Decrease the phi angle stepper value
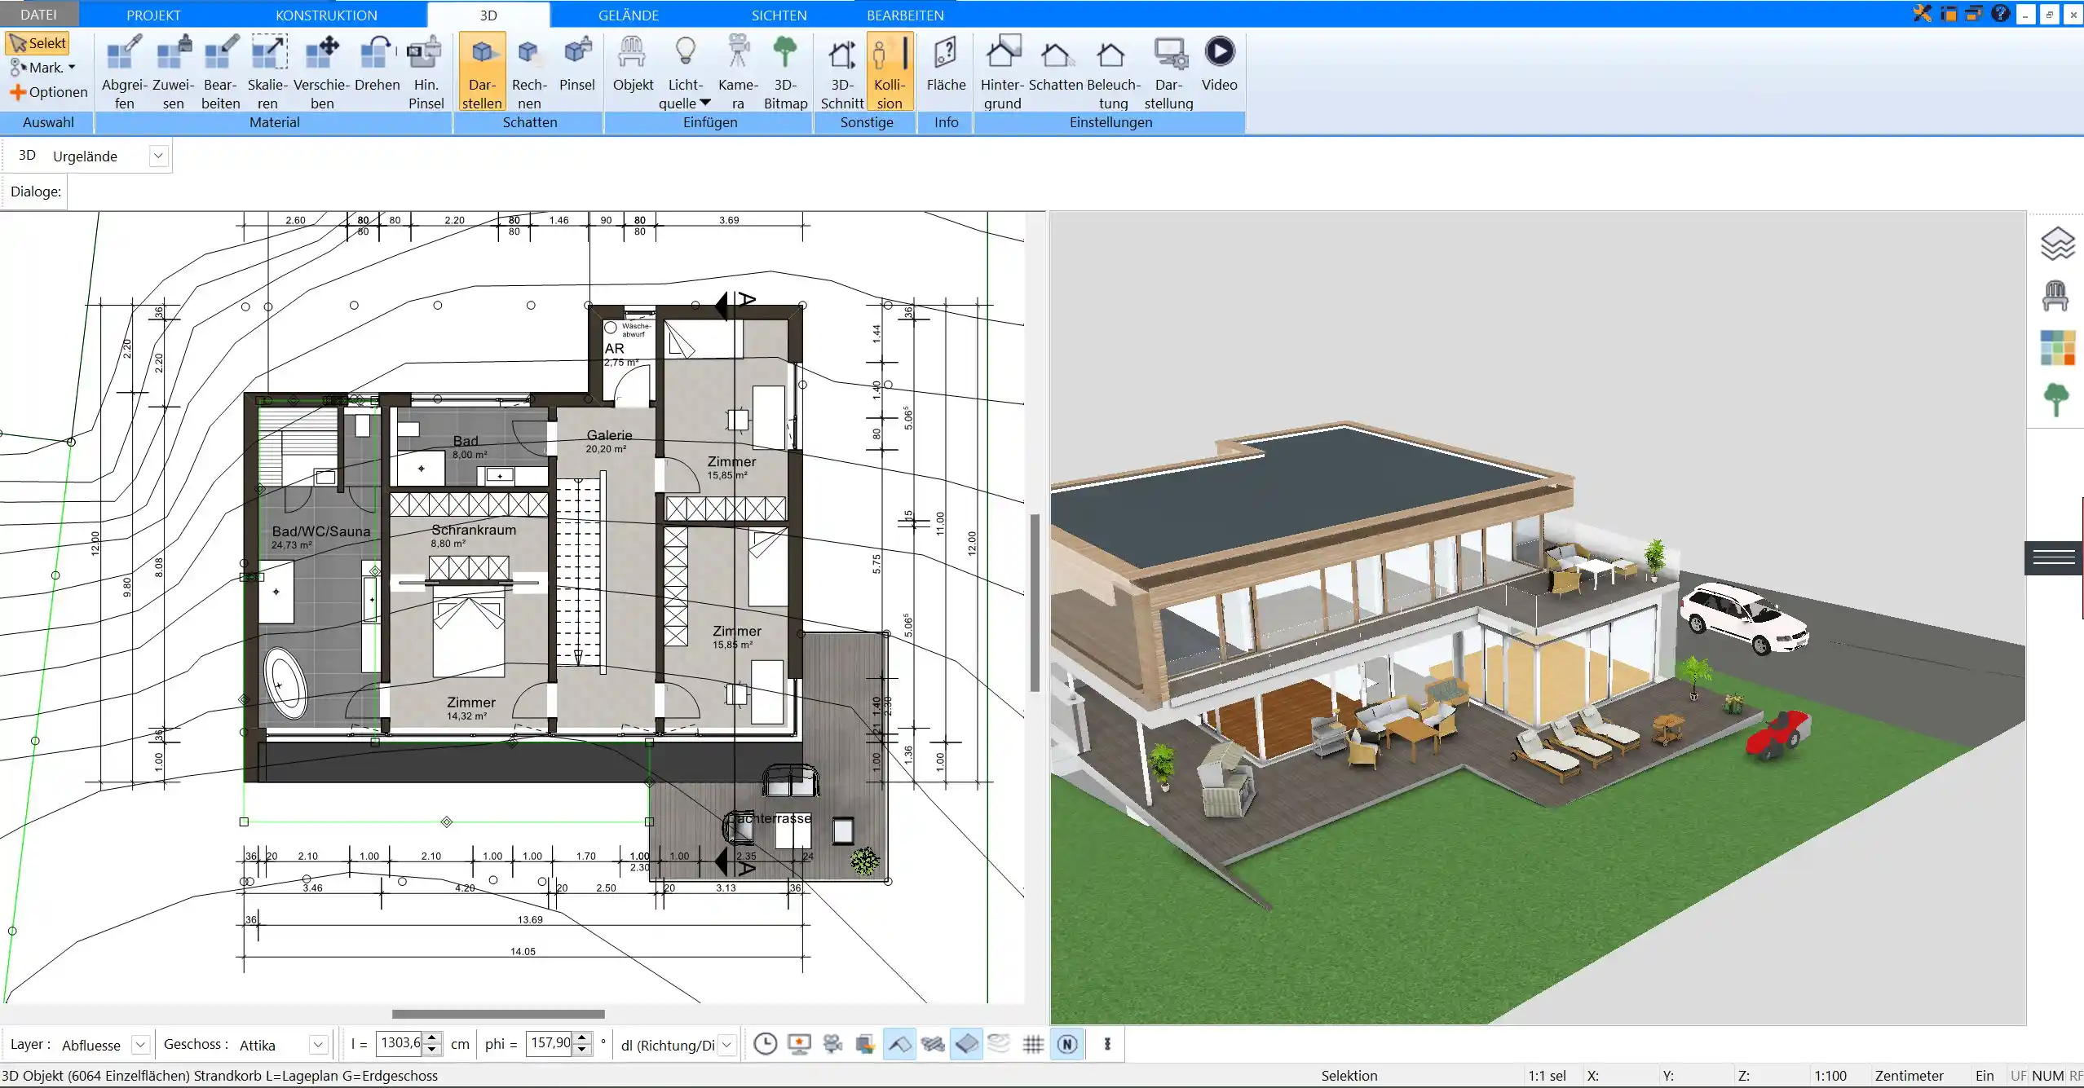2084x1088 pixels. click(x=582, y=1050)
